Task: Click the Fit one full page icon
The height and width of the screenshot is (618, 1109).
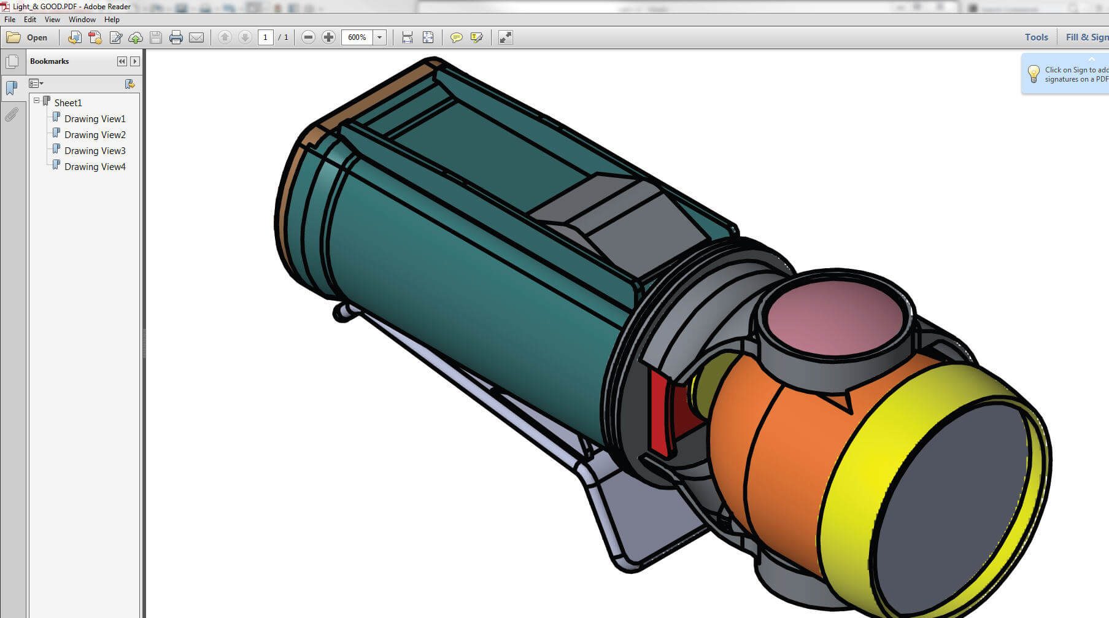Action: pyautogui.click(x=428, y=37)
